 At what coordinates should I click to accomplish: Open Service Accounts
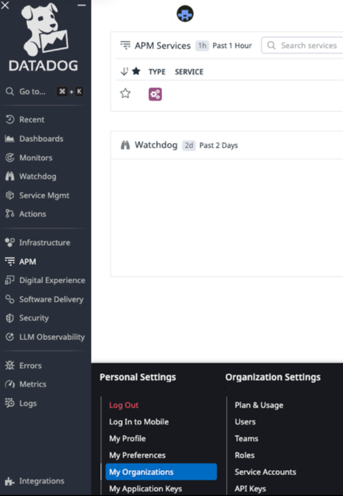(265, 472)
